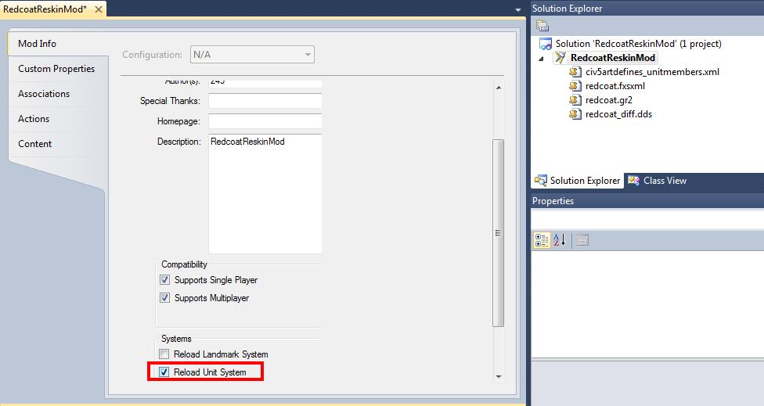Click the scroll up arrow of Mod Info

pos(498,88)
